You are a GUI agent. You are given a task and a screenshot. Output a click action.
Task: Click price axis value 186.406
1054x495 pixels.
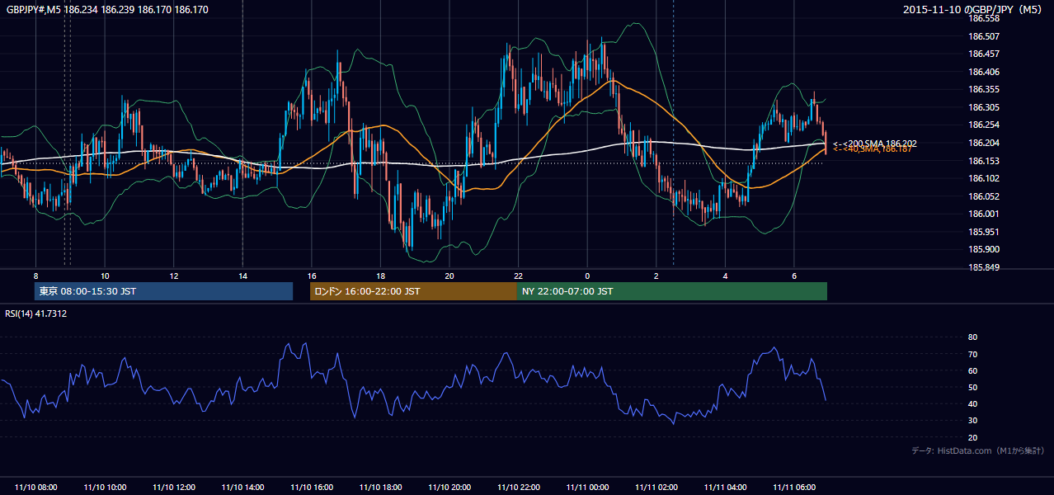(x=983, y=72)
